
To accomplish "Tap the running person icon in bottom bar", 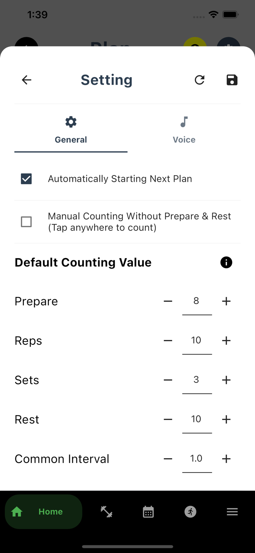I will (x=190, y=511).
